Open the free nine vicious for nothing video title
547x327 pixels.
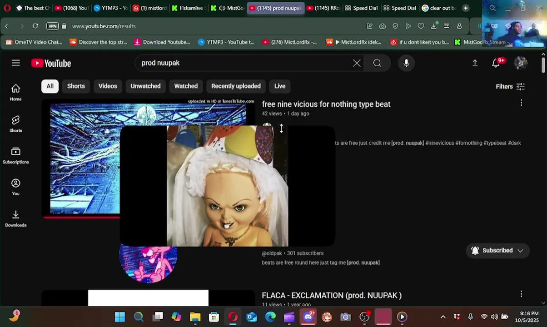coord(326,104)
